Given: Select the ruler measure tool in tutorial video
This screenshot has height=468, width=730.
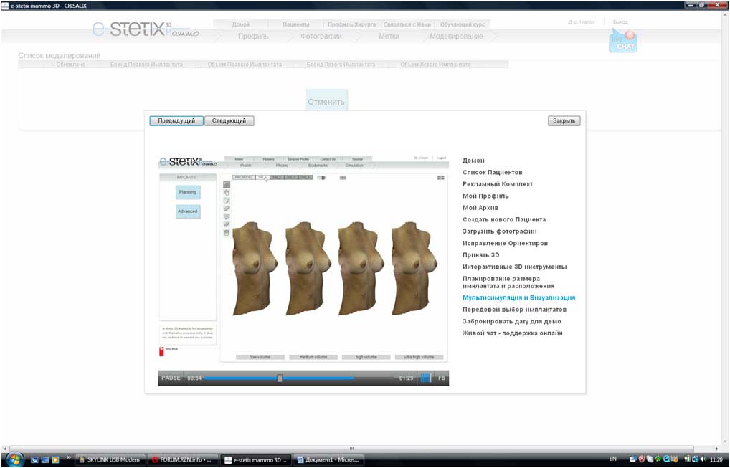Looking at the screenshot, I should 227,209.
